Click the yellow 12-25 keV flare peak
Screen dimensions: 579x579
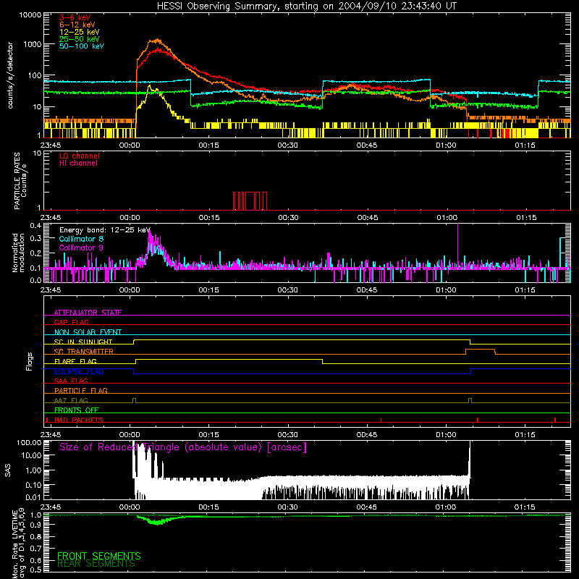[150, 86]
